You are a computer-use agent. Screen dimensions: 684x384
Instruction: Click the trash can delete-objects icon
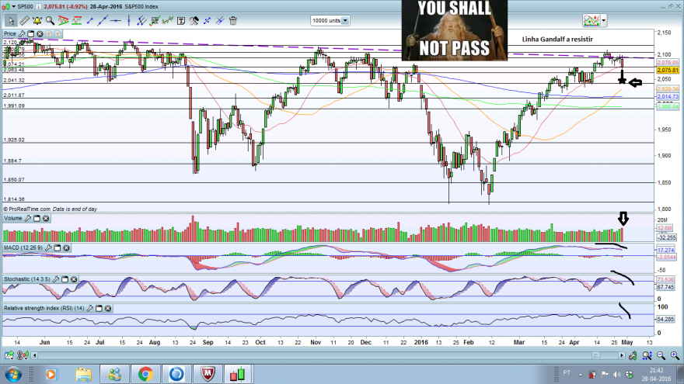click(x=233, y=20)
